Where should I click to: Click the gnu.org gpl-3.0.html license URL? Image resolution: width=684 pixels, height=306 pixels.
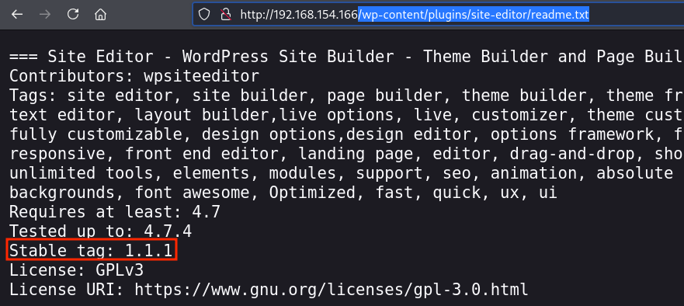331,290
